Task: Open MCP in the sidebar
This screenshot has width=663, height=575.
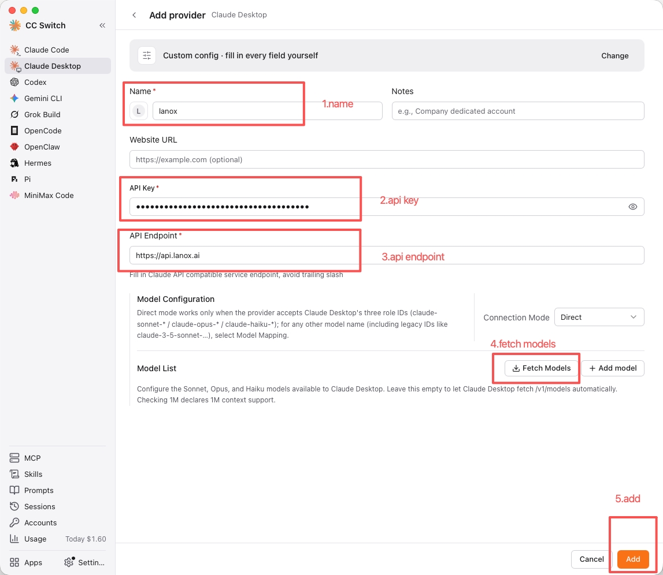Action: [57, 458]
